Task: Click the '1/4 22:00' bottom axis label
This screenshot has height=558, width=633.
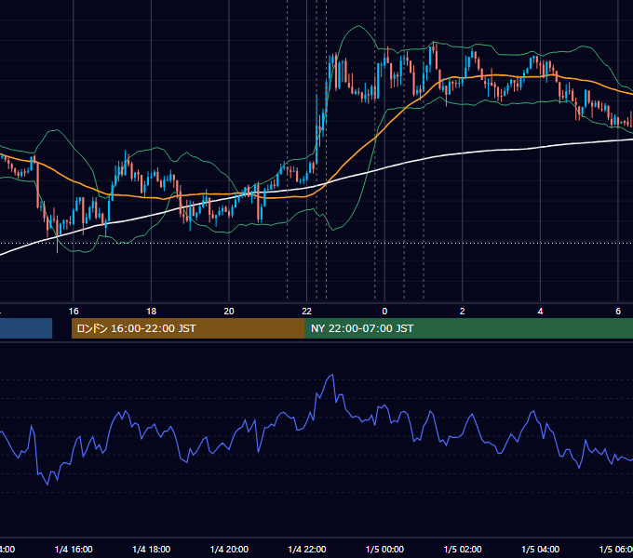Action: (307, 550)
